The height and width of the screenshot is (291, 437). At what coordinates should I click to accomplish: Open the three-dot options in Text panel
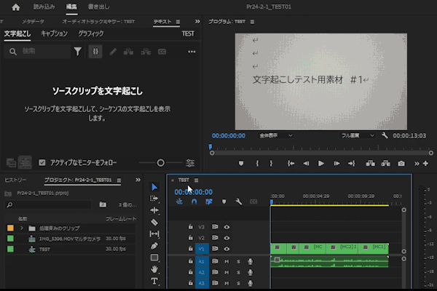click(x=192, y=52)
